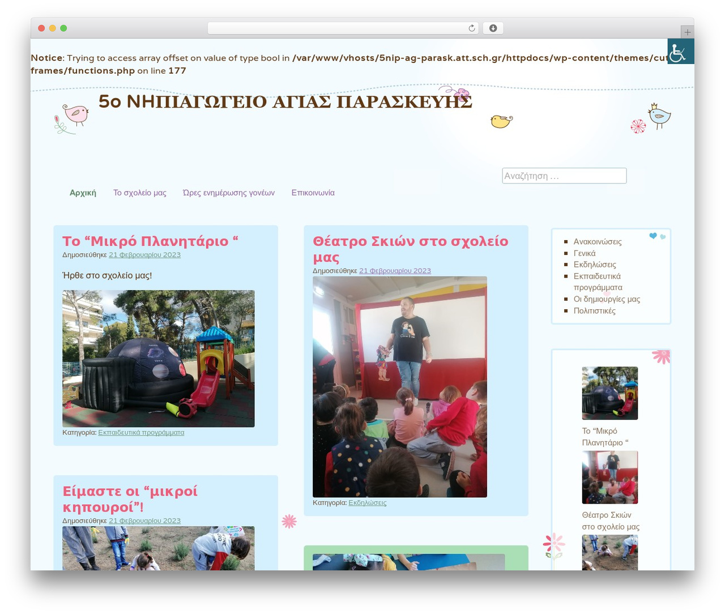Open Το σχολείο μας menu item
This screenshot has height=614, width=725.
(140, 193)
